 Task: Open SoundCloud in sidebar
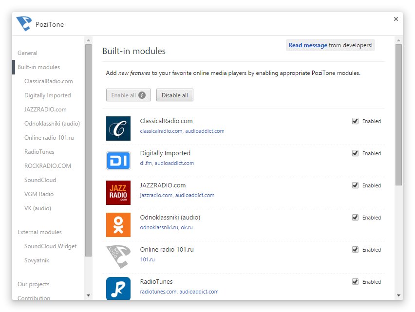[x=40, y=180]
